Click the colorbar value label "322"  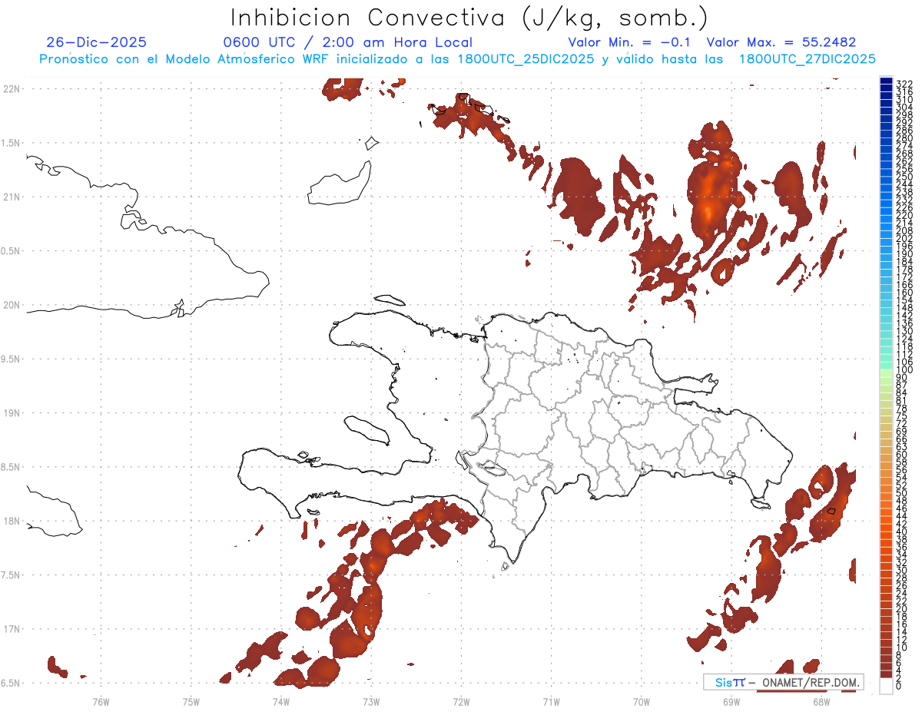pyautogui.click(x=904, y=84)
